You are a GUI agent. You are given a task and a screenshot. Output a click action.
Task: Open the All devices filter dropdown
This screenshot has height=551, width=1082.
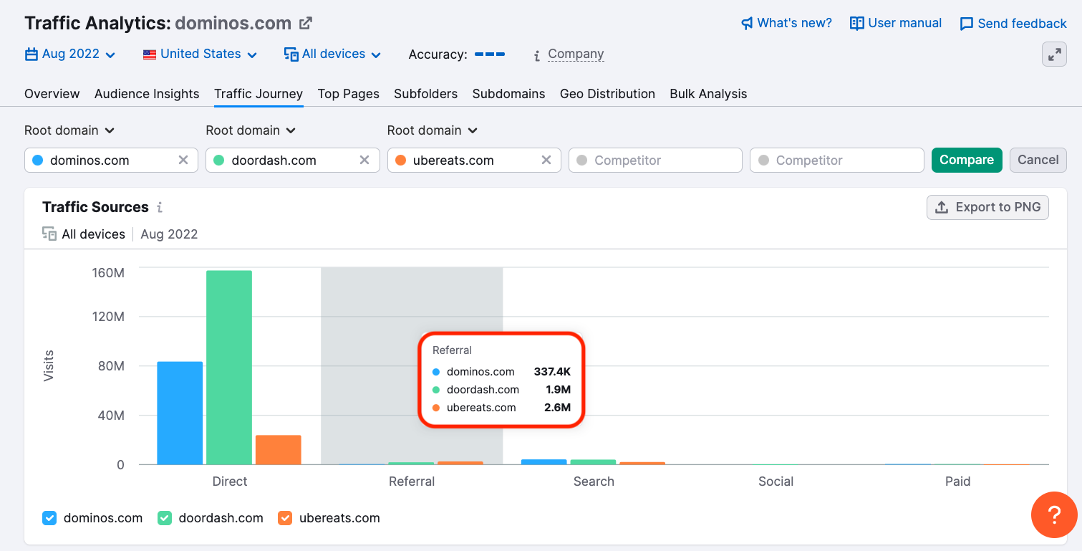click(333, 54)
